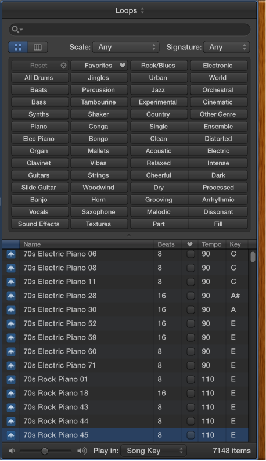
Task: Click loop icon for 70s Electric Piano 08
Action: 11,268
